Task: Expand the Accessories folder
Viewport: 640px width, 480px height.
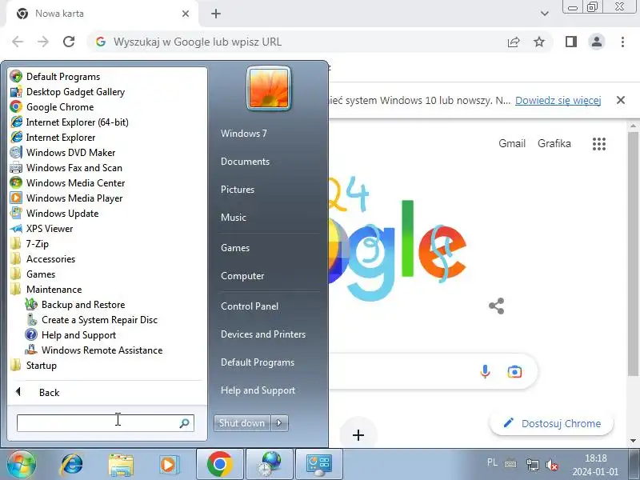Action: click(x=43, y=258)
